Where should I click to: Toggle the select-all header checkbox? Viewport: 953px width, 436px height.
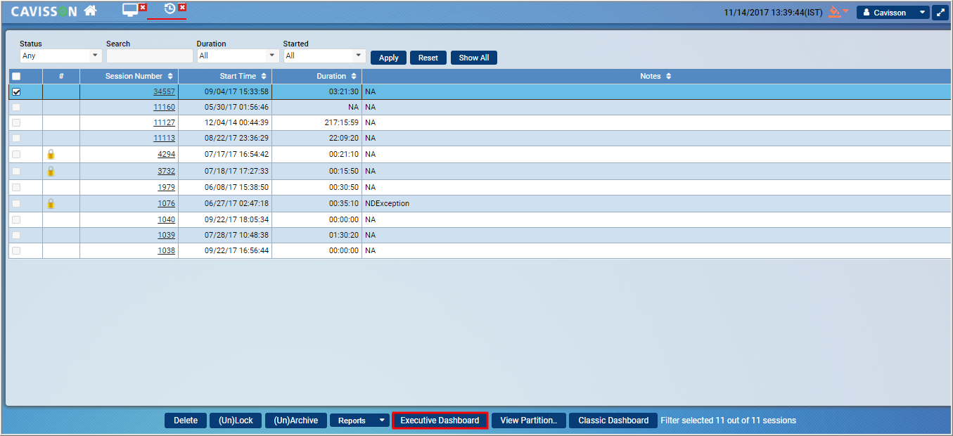tap(16, 76)
